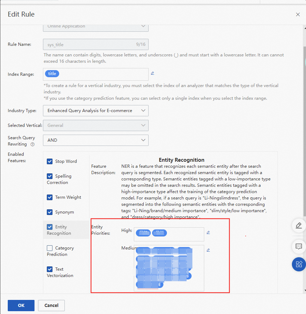Open the Selected Vertical dropdown
The image size is (306, 314).
[x=96, y=125]
